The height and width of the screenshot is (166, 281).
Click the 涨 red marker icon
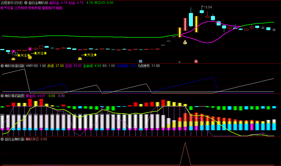click(x=196, y=61)
